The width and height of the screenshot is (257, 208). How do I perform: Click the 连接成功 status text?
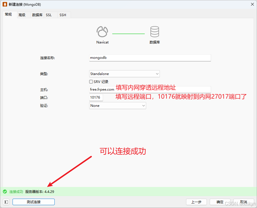[16, 192]
